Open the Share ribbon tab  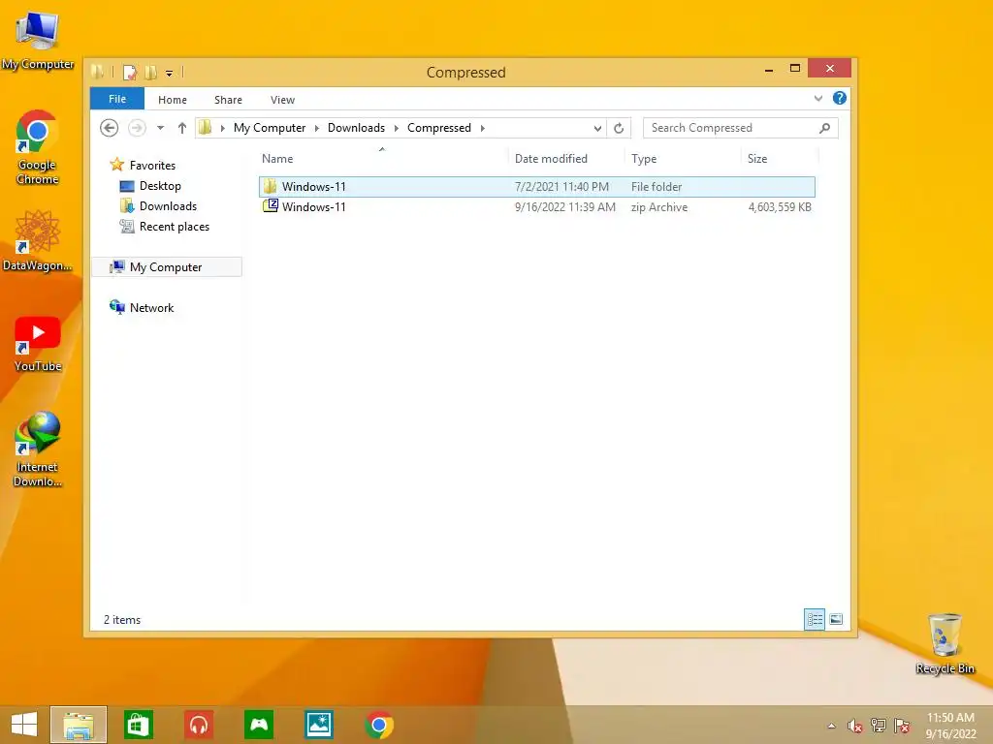click(228, 100)
